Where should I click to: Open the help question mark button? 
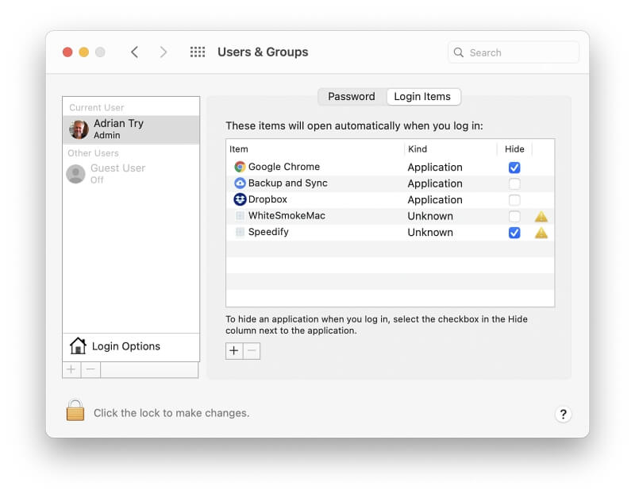coord(563,414)
